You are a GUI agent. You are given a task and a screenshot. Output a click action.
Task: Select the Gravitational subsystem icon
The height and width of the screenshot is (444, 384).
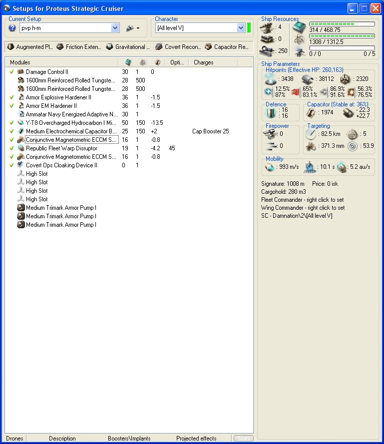(109, 47)
